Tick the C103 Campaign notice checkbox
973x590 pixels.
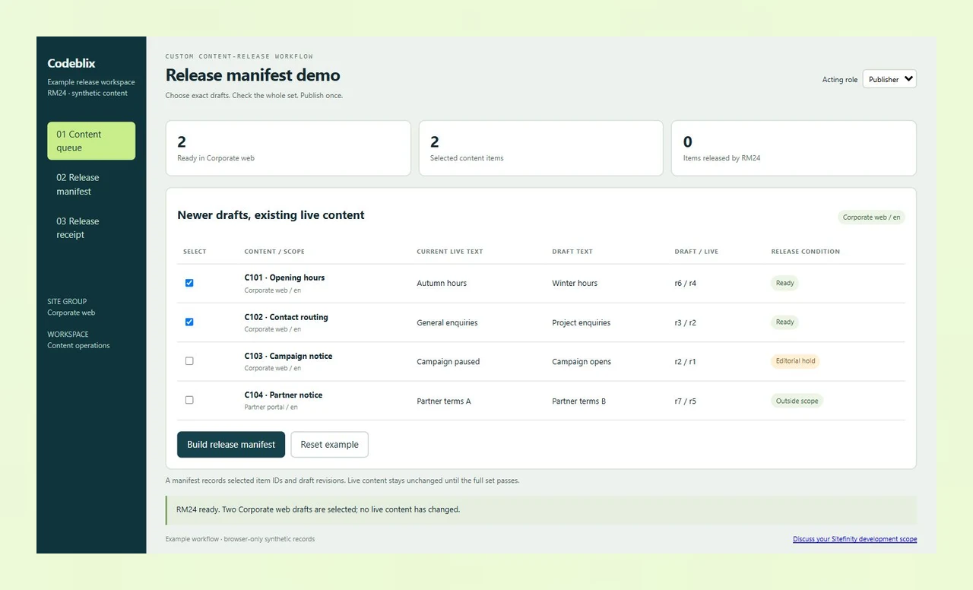[x=189, y=361]
